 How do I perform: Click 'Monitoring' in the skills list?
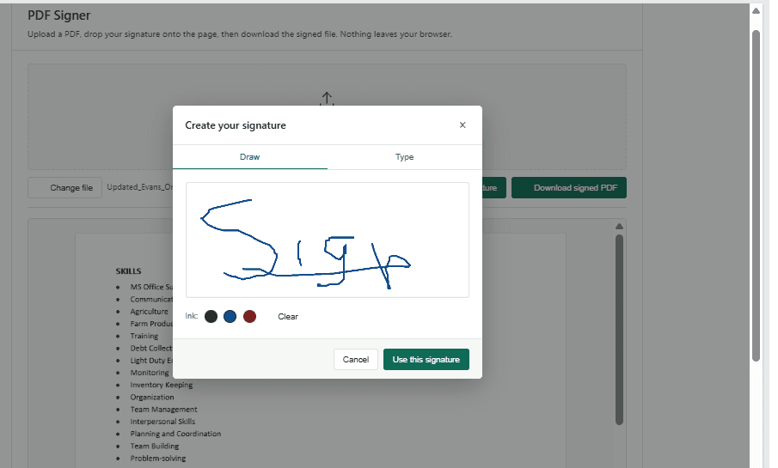tap(150, 373)
